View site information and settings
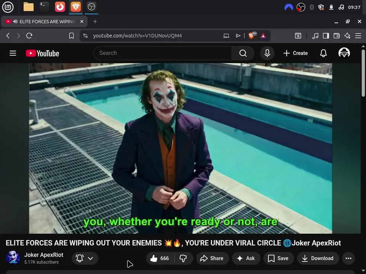366x274 pixels. pos(85,36)
